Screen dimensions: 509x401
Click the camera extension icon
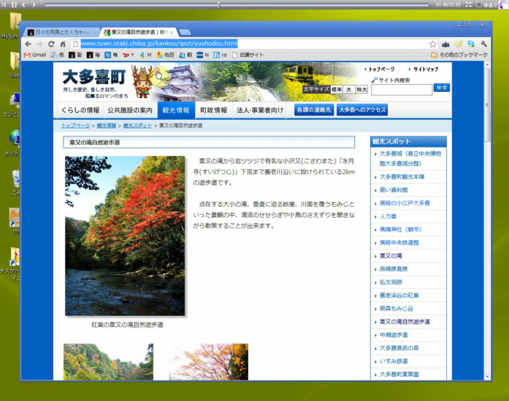click(x=446, y=44)
